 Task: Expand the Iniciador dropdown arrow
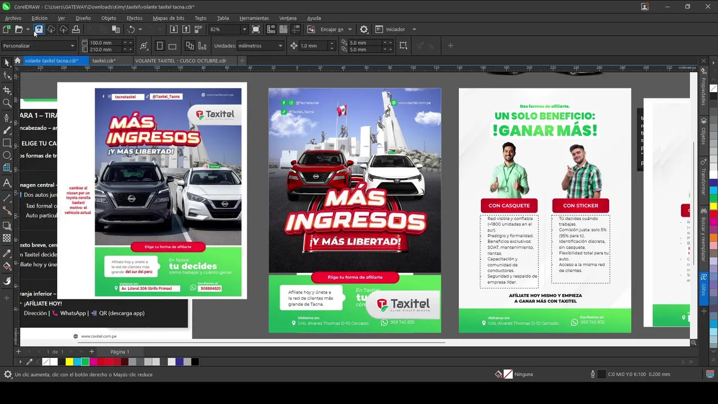point(414,29)
